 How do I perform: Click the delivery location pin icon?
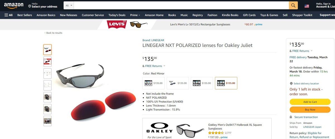pyautogui.click(x=291, y=83)
